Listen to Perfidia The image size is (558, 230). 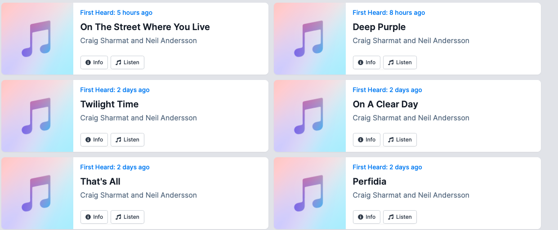pos(400,217)
